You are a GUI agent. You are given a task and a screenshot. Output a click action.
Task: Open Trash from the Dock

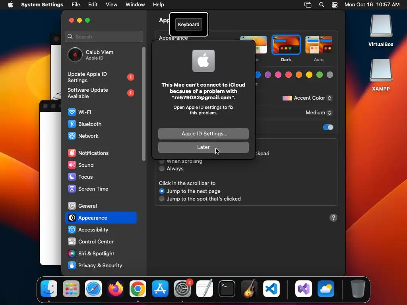click(358, 289)
